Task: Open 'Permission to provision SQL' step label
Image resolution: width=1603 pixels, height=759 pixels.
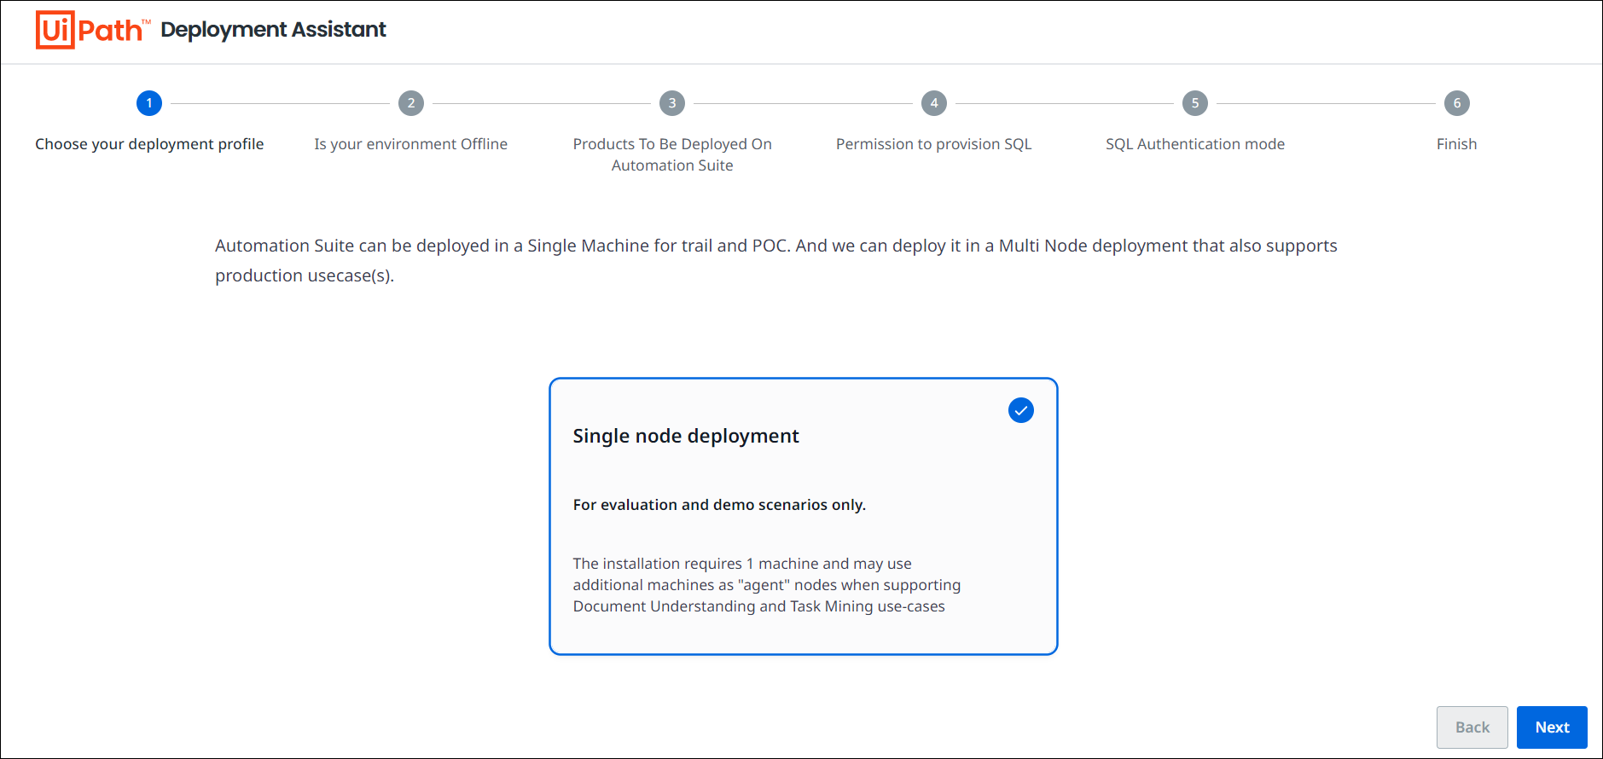Action: (934, 144)
